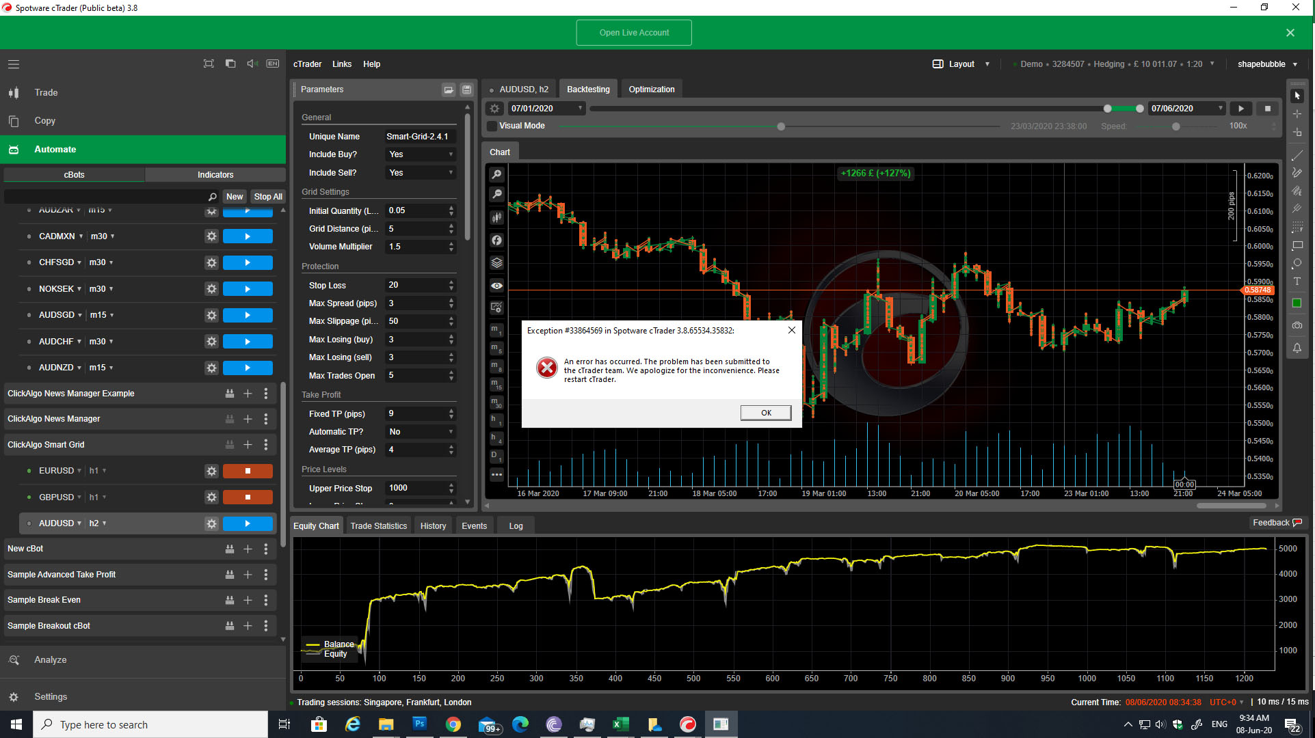Click the zoom out chart icon
Screen dimensions: 1315x738
pos(497,195)
